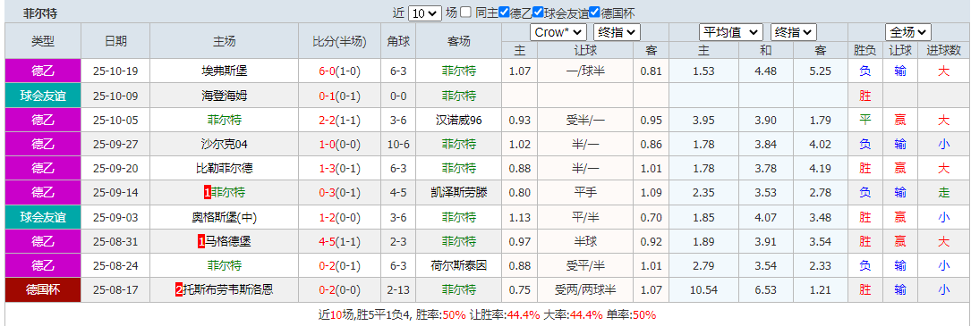Select the 球会友谊 tag on the 25-09-03 row
This screenshot has height=326, width=971.
click(x=43, y=216)
